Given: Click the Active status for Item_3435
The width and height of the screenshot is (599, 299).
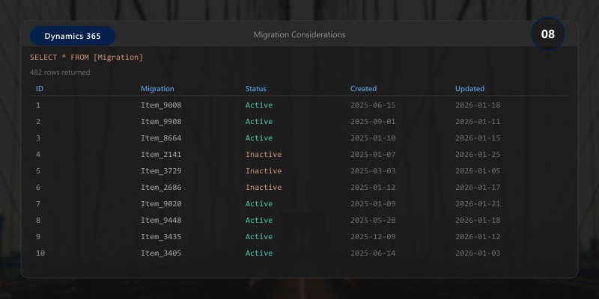Looking at the screenshot, I should [x=258, y=236].
